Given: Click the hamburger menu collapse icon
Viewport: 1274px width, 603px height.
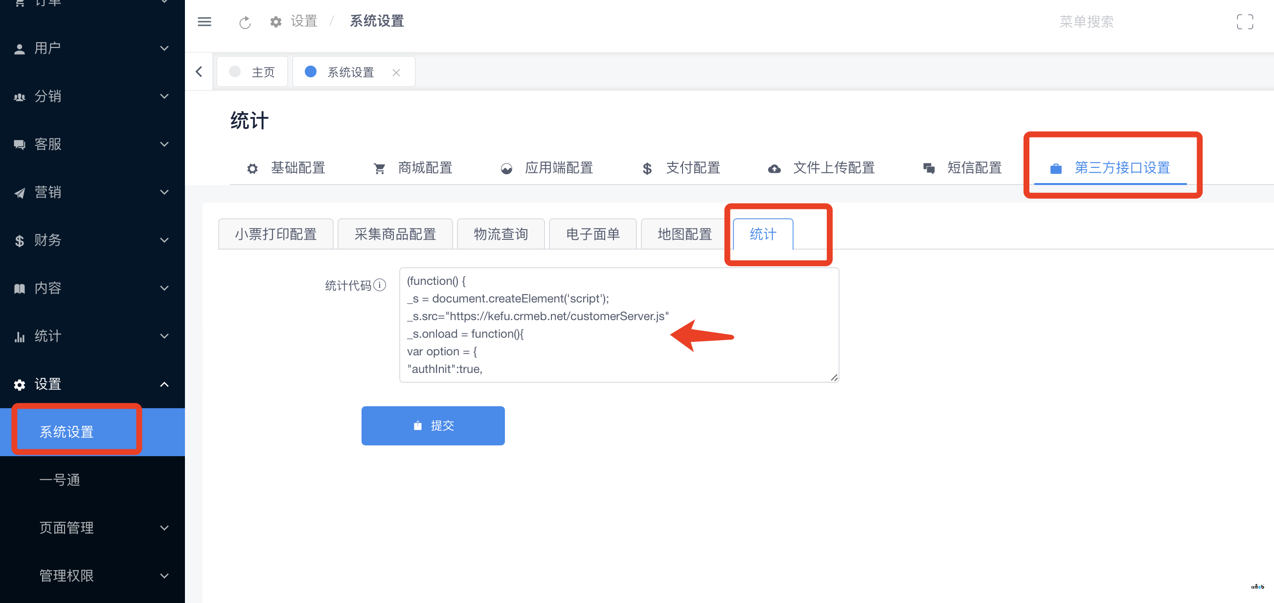Looking at the screenshot, I should click(x=204, y=22).
